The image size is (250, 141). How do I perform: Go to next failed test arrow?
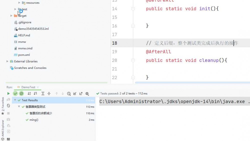pos(63,94)
